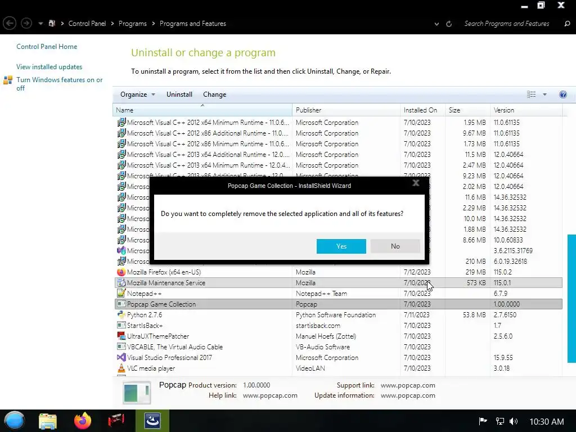Click the Notepad++ program icon
Screen dimensions: 576x432
coord(121,294)
